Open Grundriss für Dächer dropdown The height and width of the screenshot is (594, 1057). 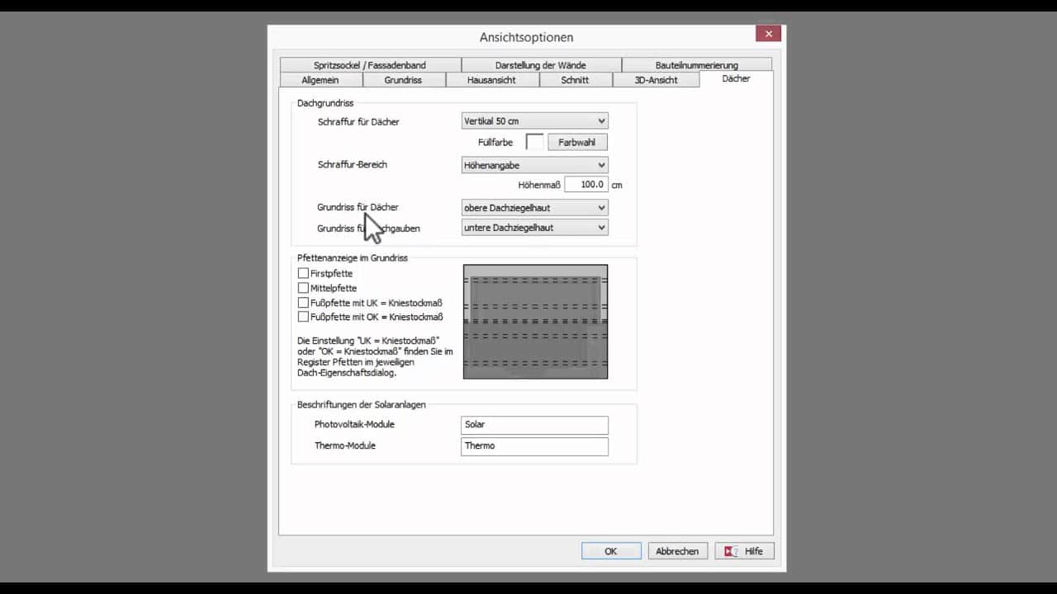pyautogui.click(x=534, y=208)
